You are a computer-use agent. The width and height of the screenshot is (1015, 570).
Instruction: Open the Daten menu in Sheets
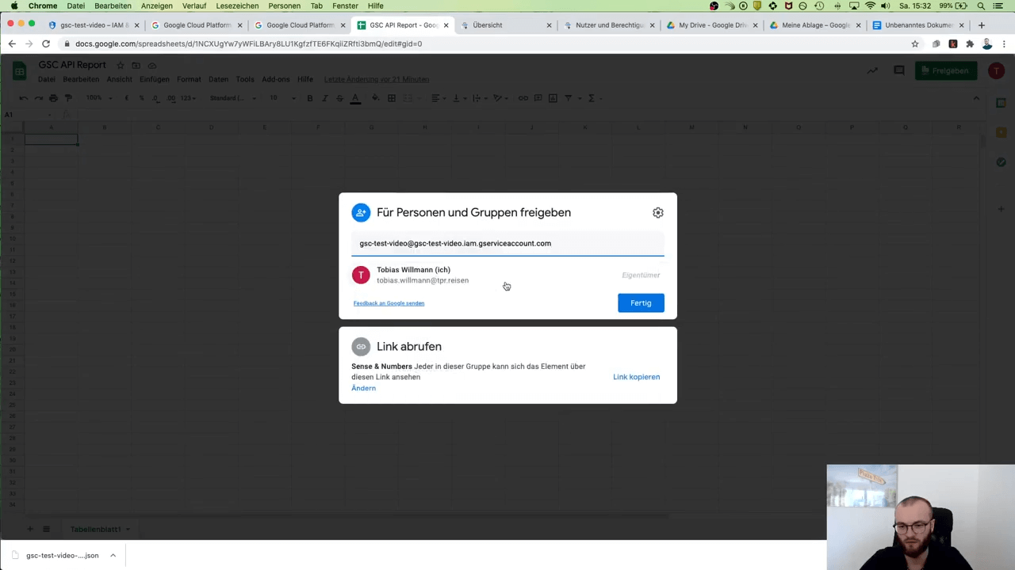click(x=218, y=79)
